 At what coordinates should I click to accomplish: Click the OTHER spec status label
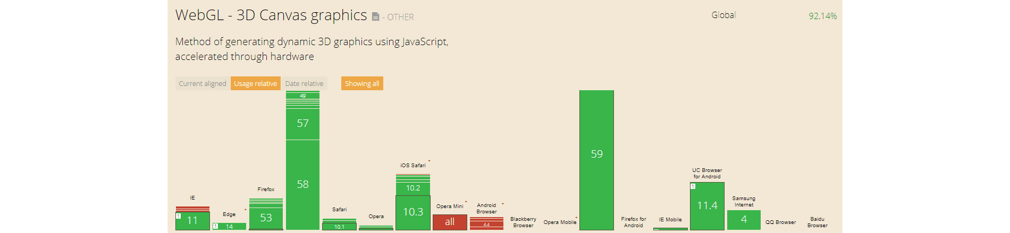tap(400, 17)
